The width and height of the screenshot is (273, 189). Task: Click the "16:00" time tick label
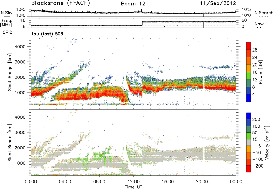[x=168, y=182]
